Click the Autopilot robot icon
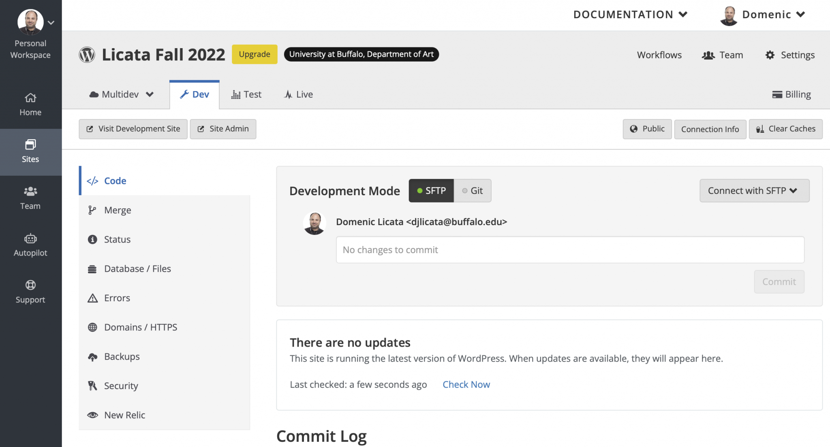This screenshot has height=447, width=830. [30, 238]
